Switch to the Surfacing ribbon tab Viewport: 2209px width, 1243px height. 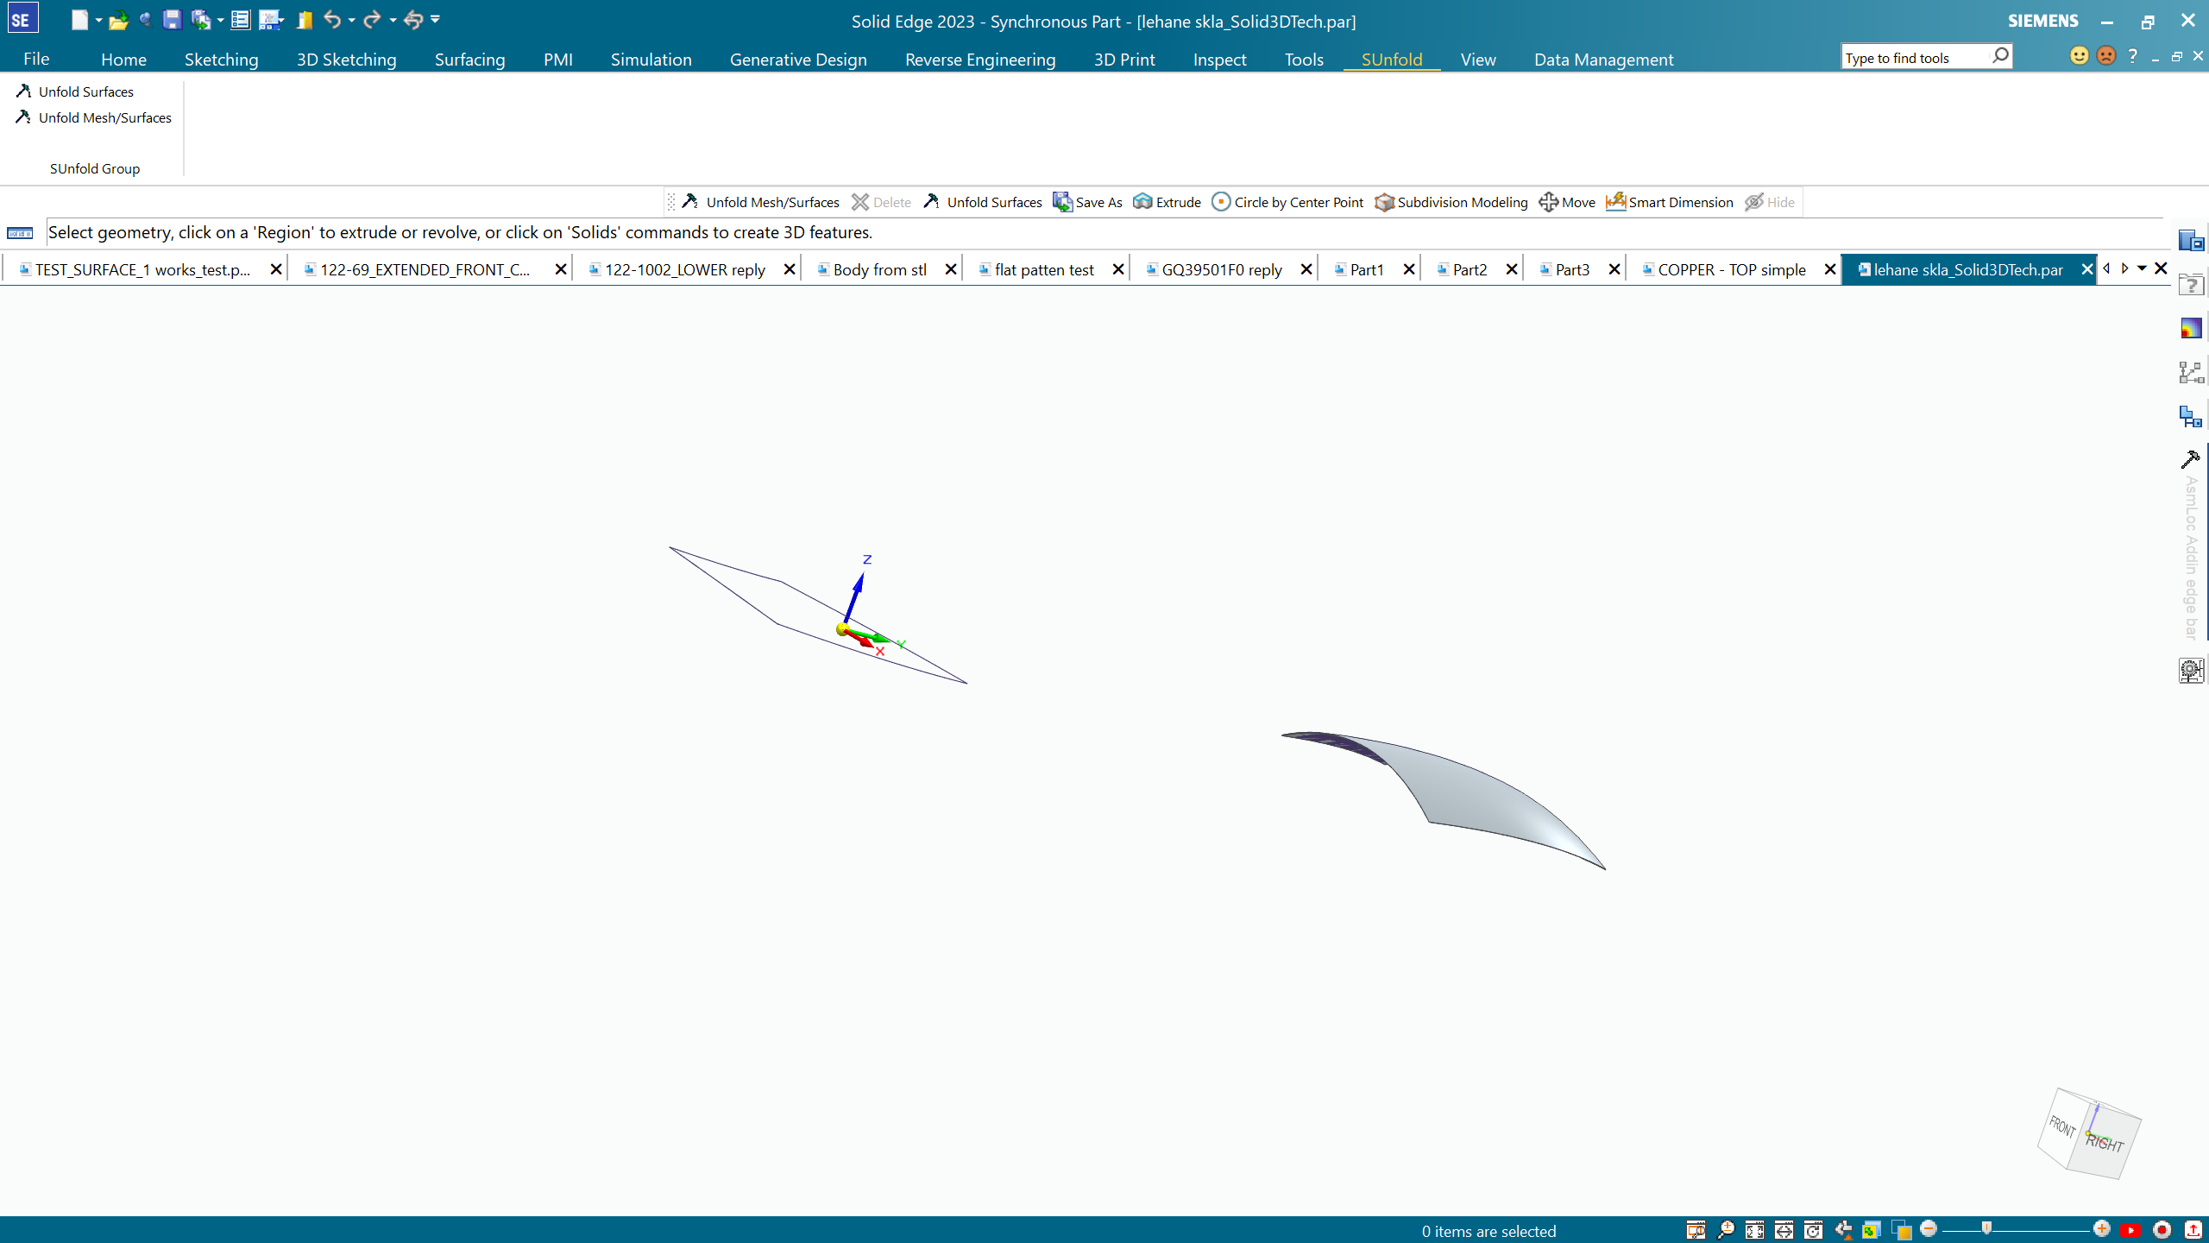[469, 60]
